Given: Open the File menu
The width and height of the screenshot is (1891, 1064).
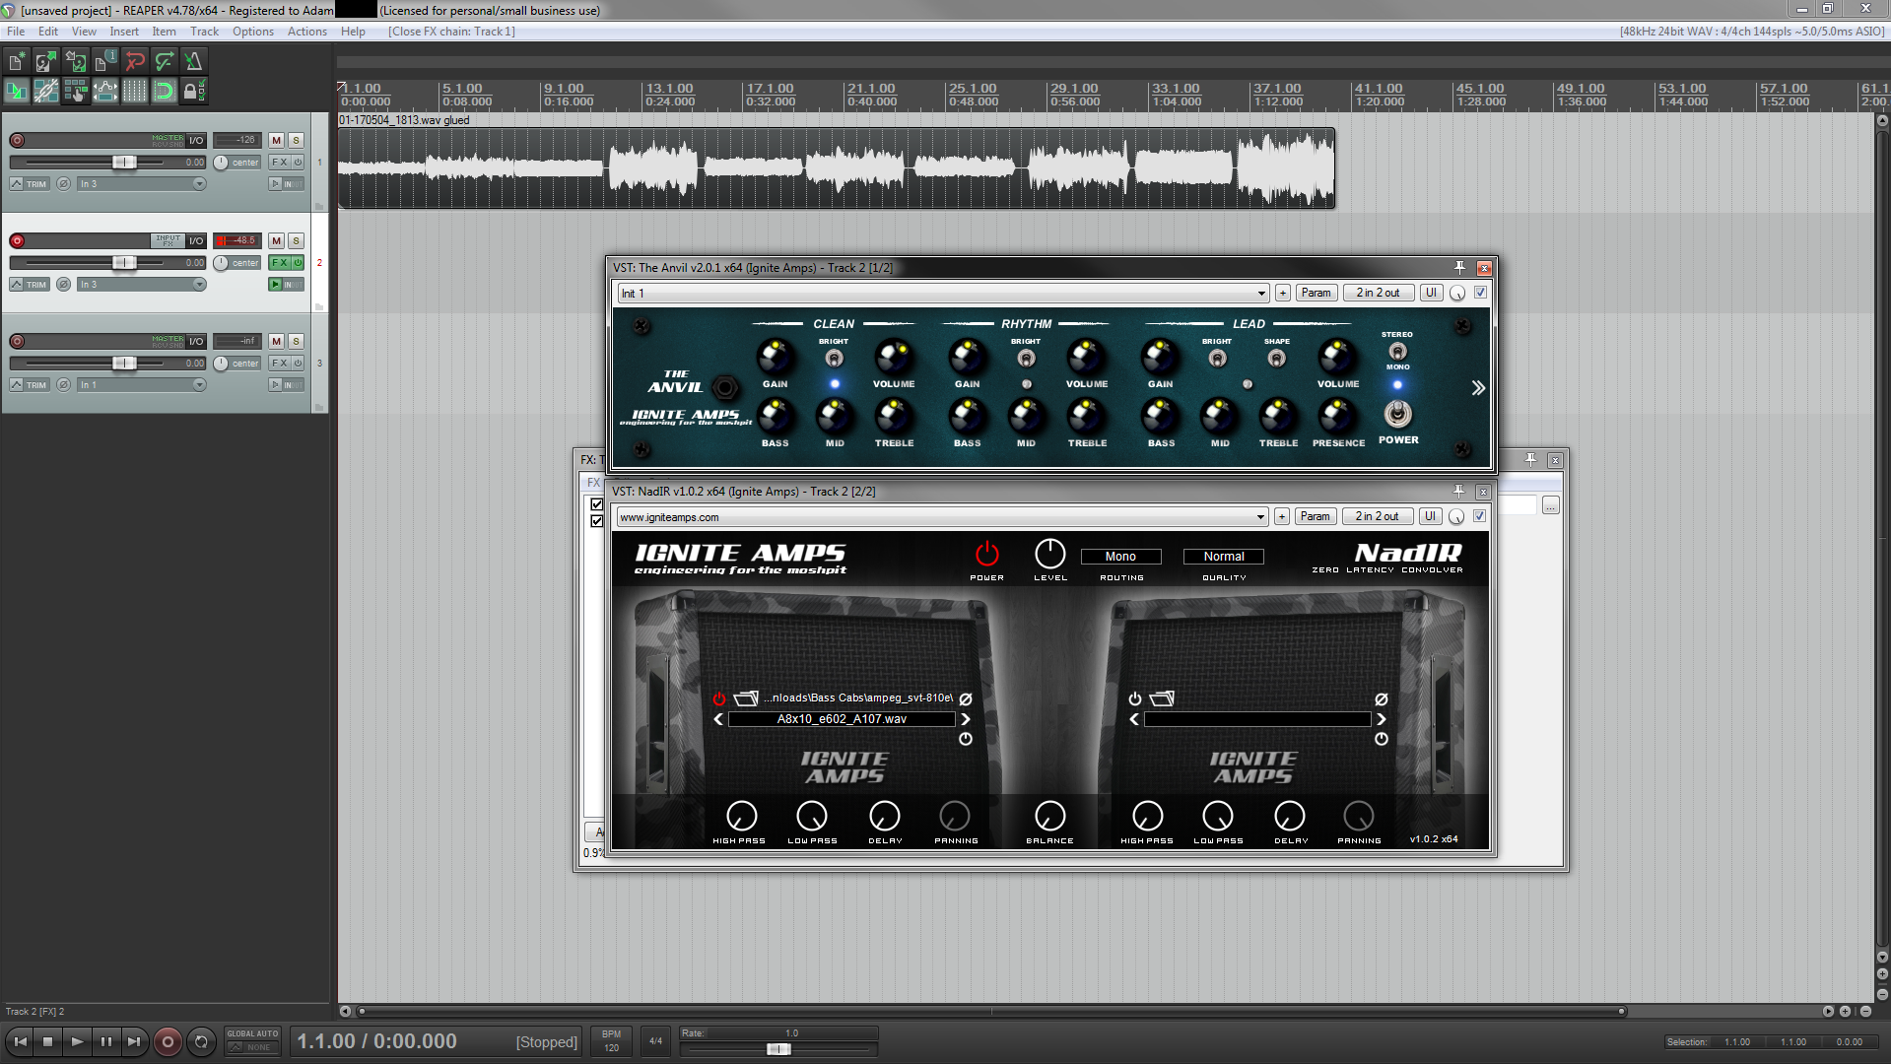Looking at the screenshot, I should point(16,32).
